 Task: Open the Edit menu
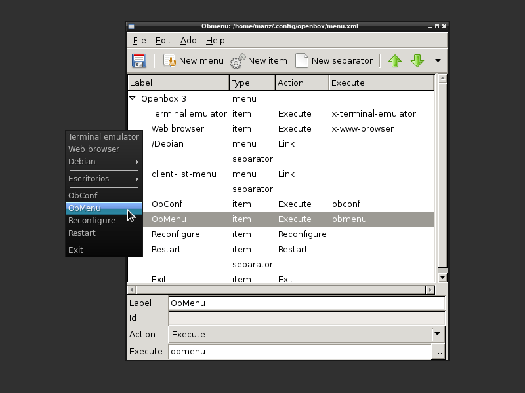click(x=163, y=41)
